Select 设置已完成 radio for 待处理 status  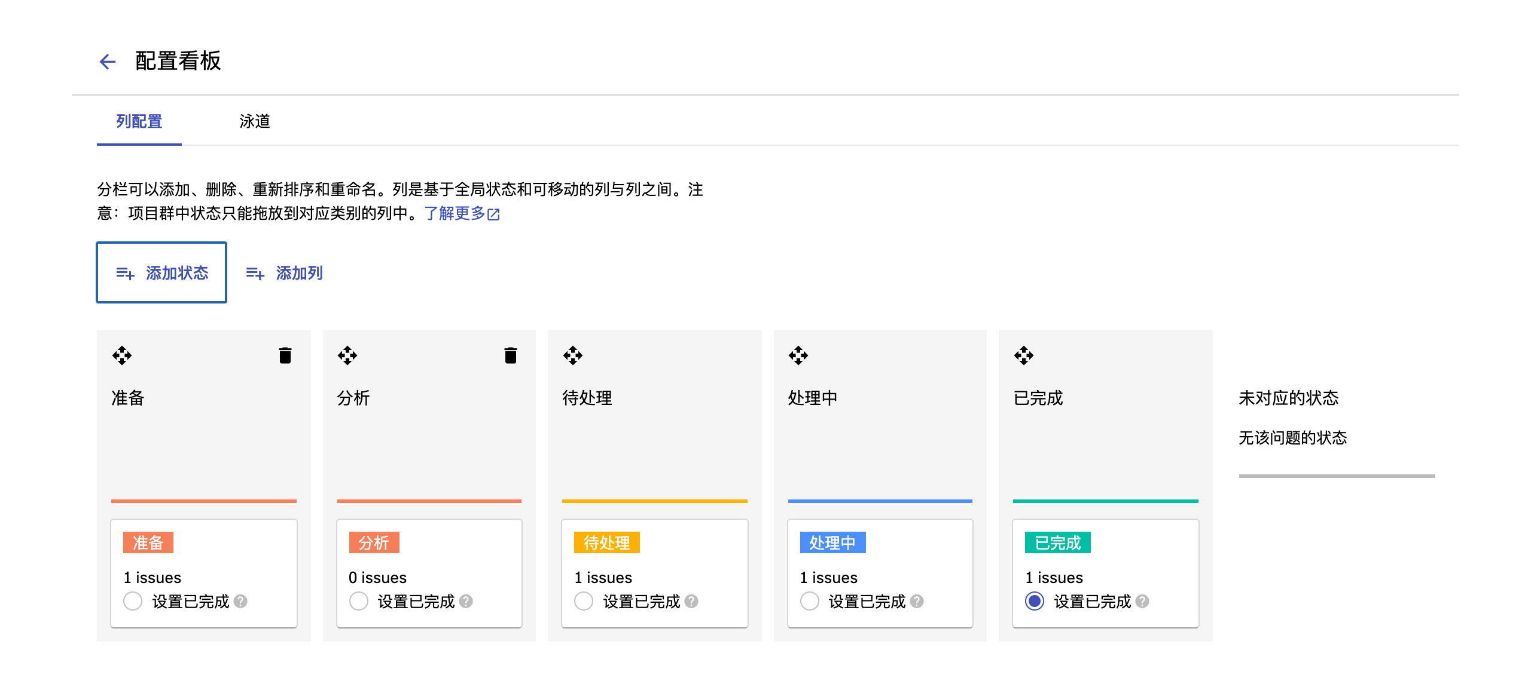click(x=584, y=601)
